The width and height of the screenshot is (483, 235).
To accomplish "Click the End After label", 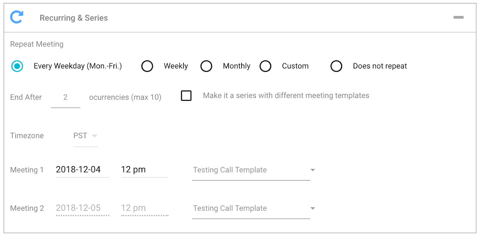I will coord(26,97).
